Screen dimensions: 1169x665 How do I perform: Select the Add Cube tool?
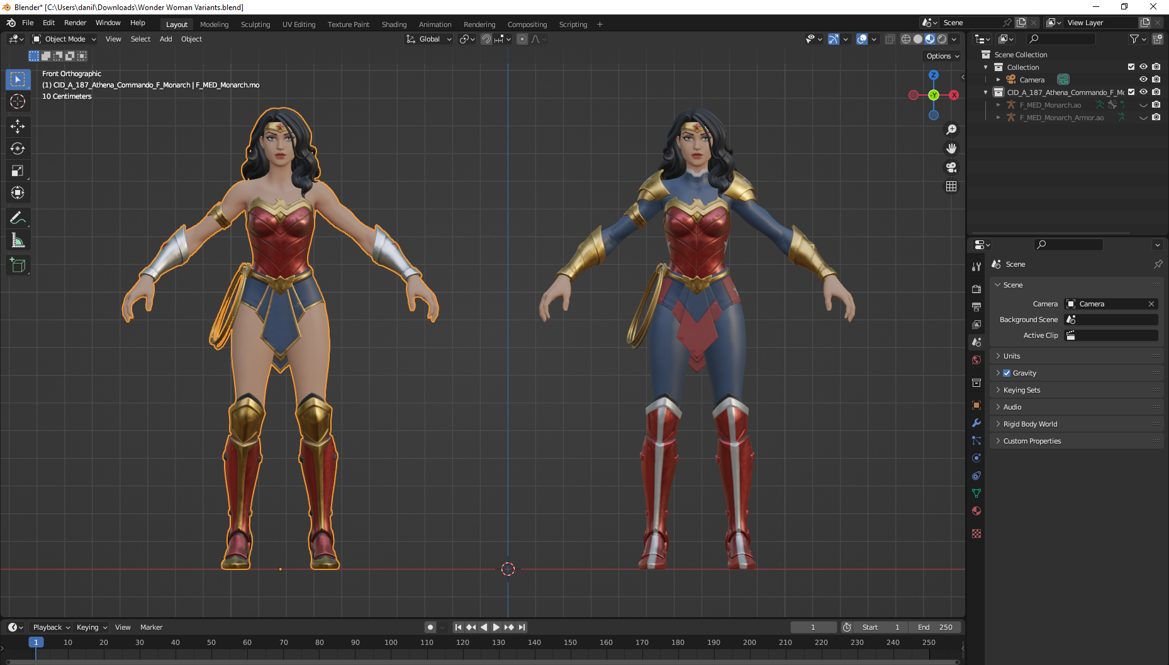pos(18,265)
